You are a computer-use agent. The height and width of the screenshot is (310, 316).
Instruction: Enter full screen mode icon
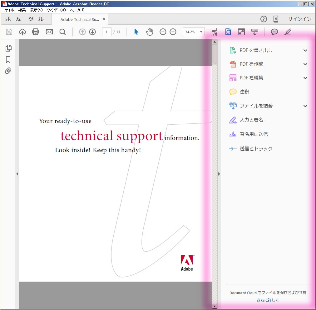coord(241,32)
